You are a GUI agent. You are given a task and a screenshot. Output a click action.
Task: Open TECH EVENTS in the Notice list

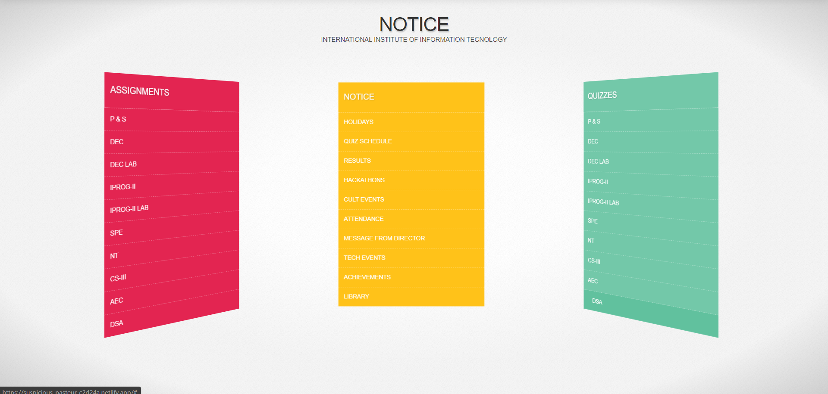coord(411,257)
